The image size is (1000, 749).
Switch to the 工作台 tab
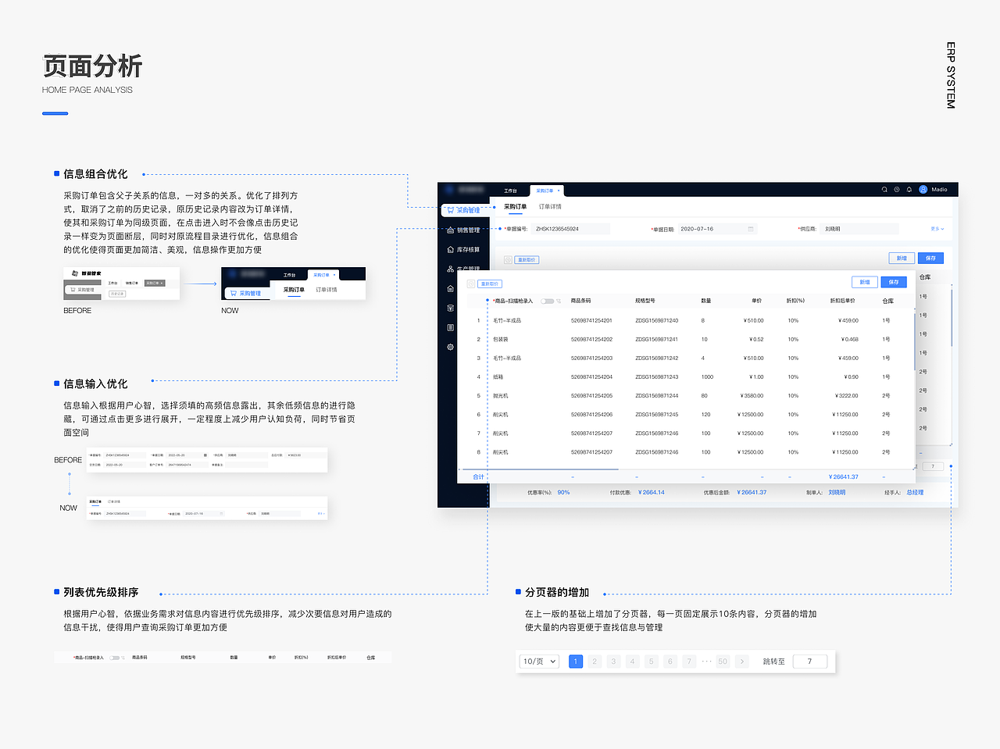point(509,189)
